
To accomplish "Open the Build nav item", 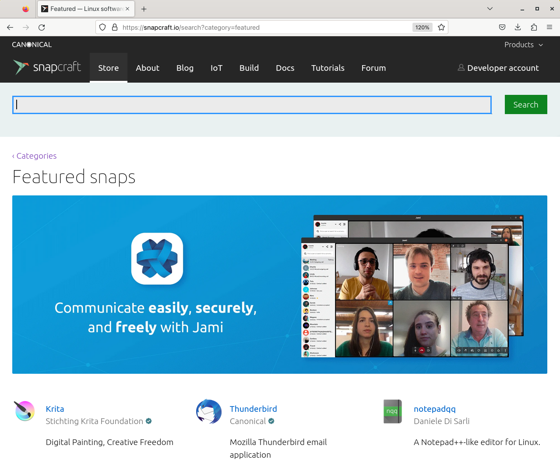I will click(x=249, y=68).
